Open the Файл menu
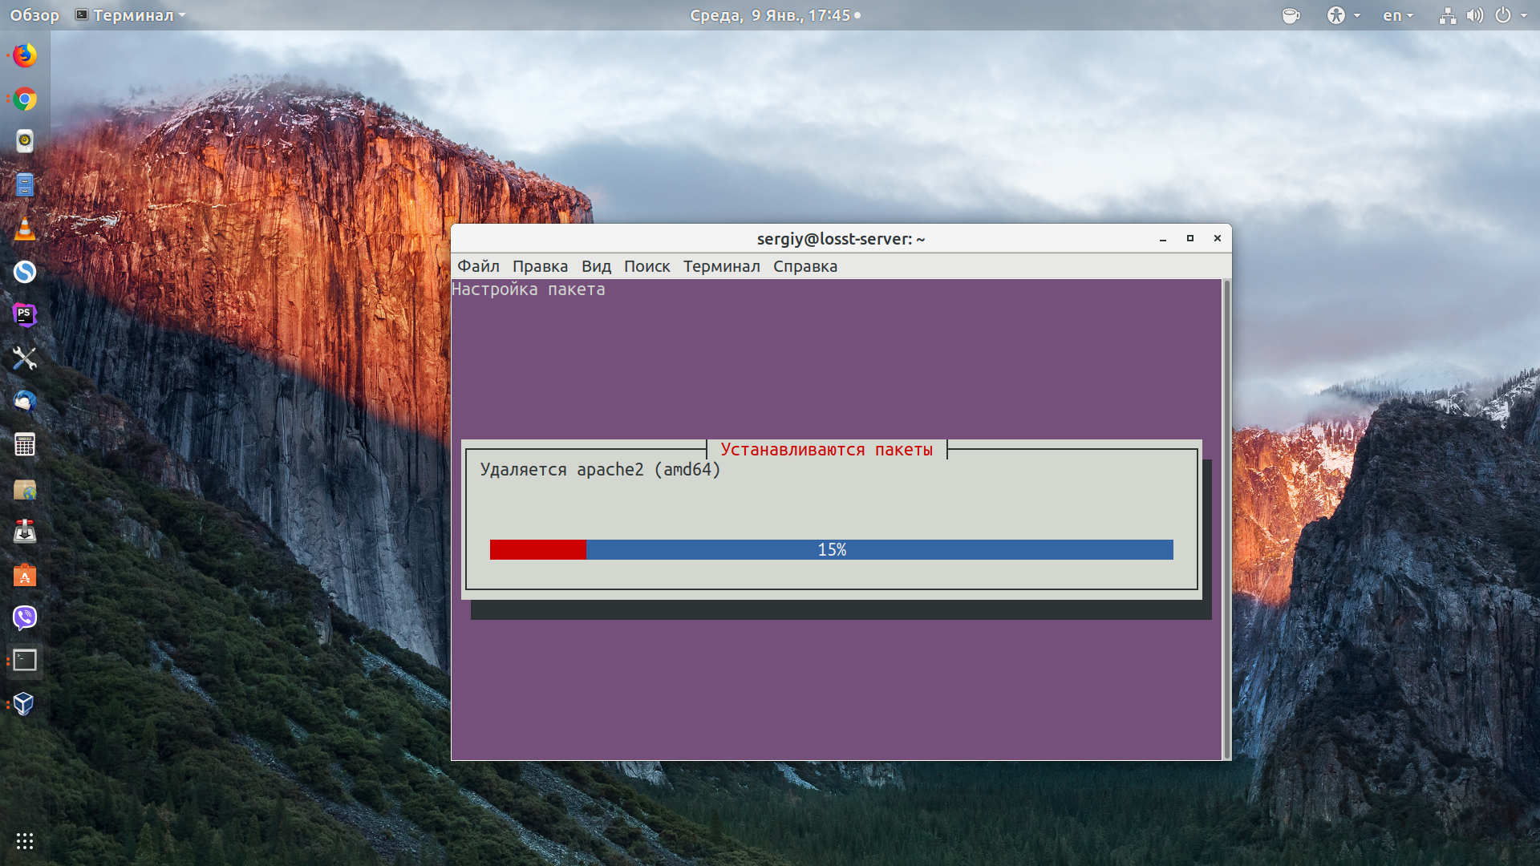The height and width of the screenshot is (866, 1540). point(478,266)
